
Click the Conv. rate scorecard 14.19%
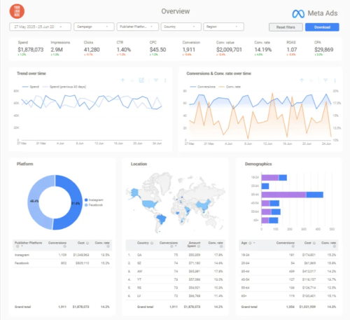pyautogui.click(x=263, y=50)
